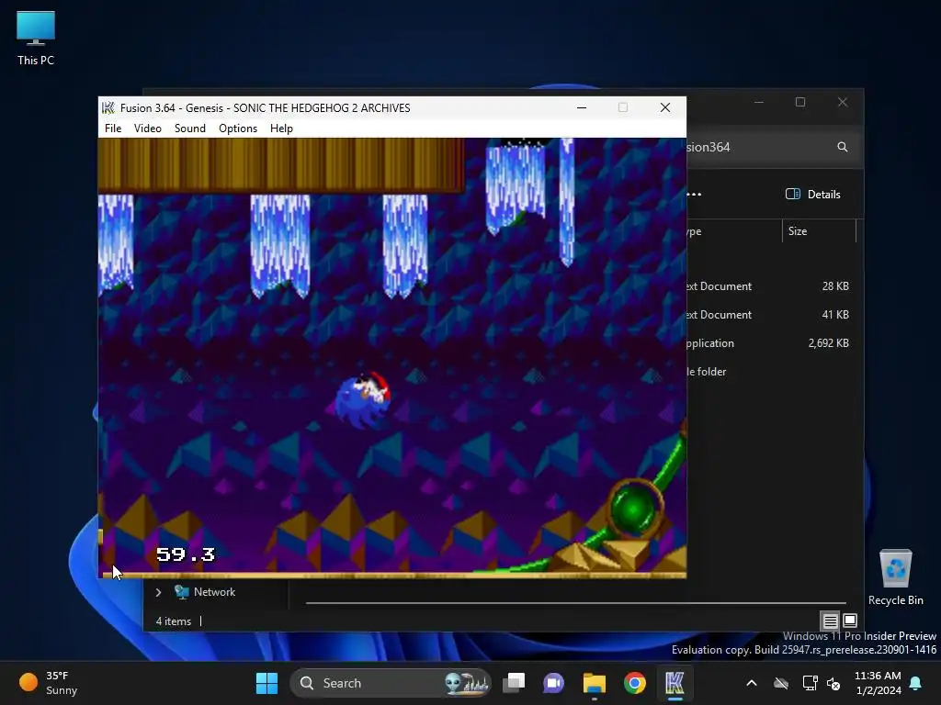The width and height of the screenshot is (941, 705).
Task: Open the Options menu in Fusion
Action: click(x=238, y=129)
